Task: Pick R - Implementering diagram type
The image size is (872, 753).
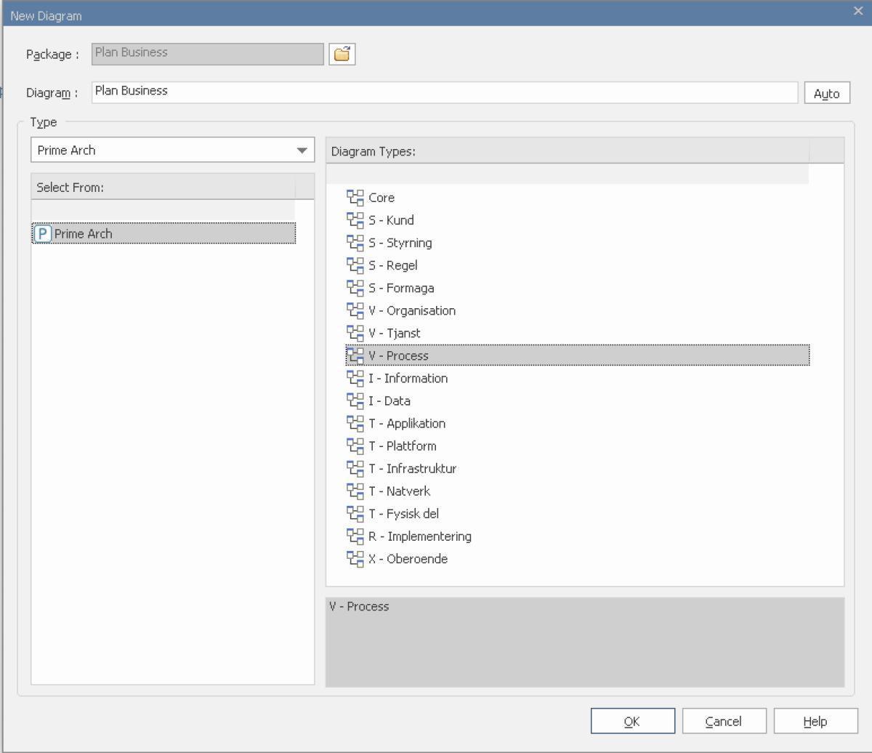Action: point(419,536)
